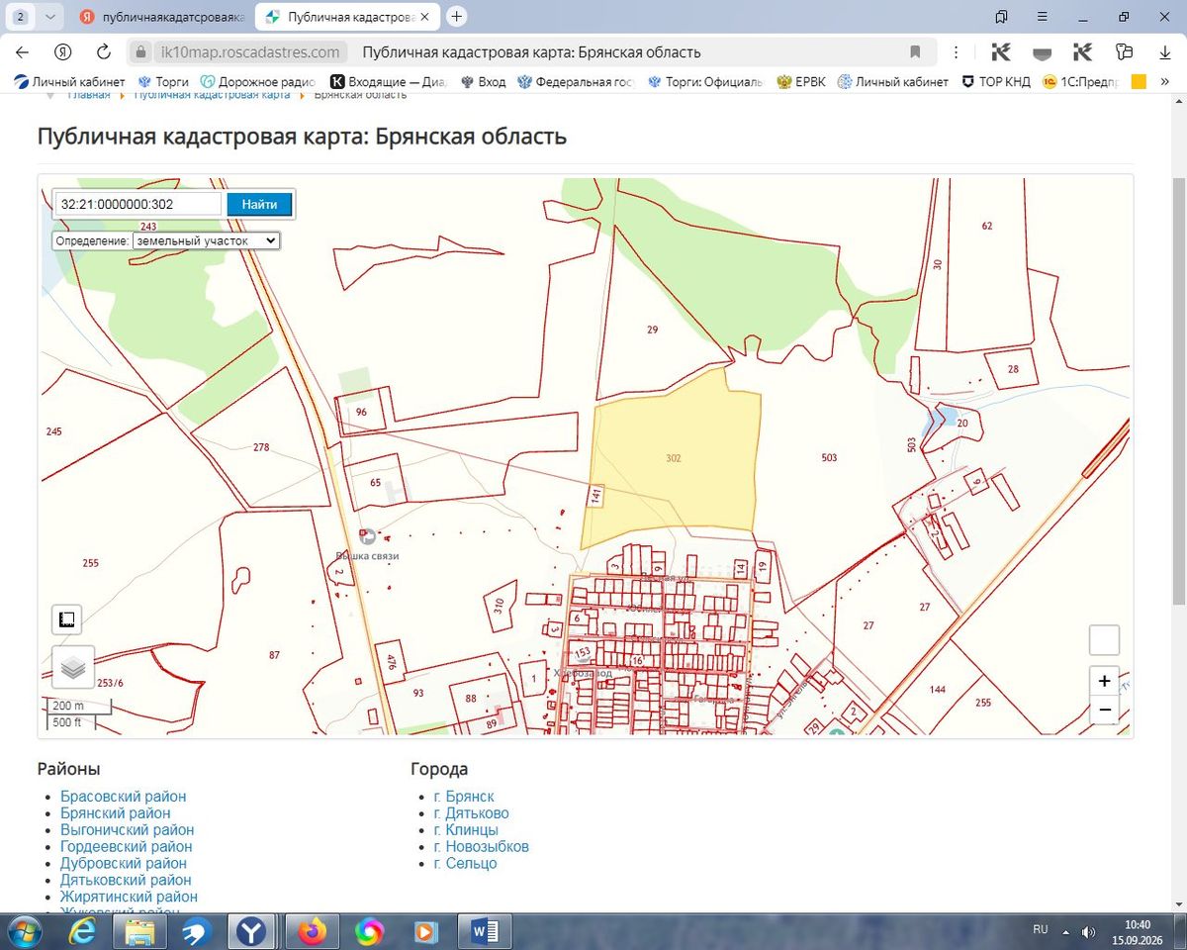Open the browser hamburger menu
Image resolution: width=1187 pixels, height=950 pixels.
[1043, 17]
